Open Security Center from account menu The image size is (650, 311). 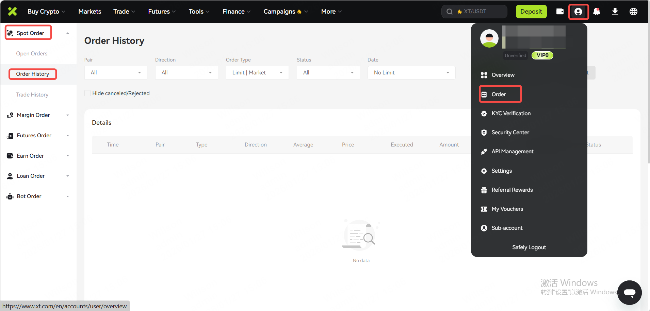coord(510,133)
